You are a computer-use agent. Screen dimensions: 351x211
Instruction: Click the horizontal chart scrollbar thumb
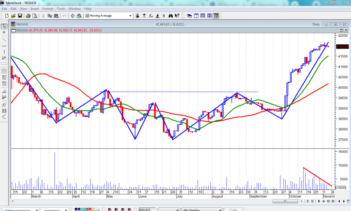coord(27,209)
